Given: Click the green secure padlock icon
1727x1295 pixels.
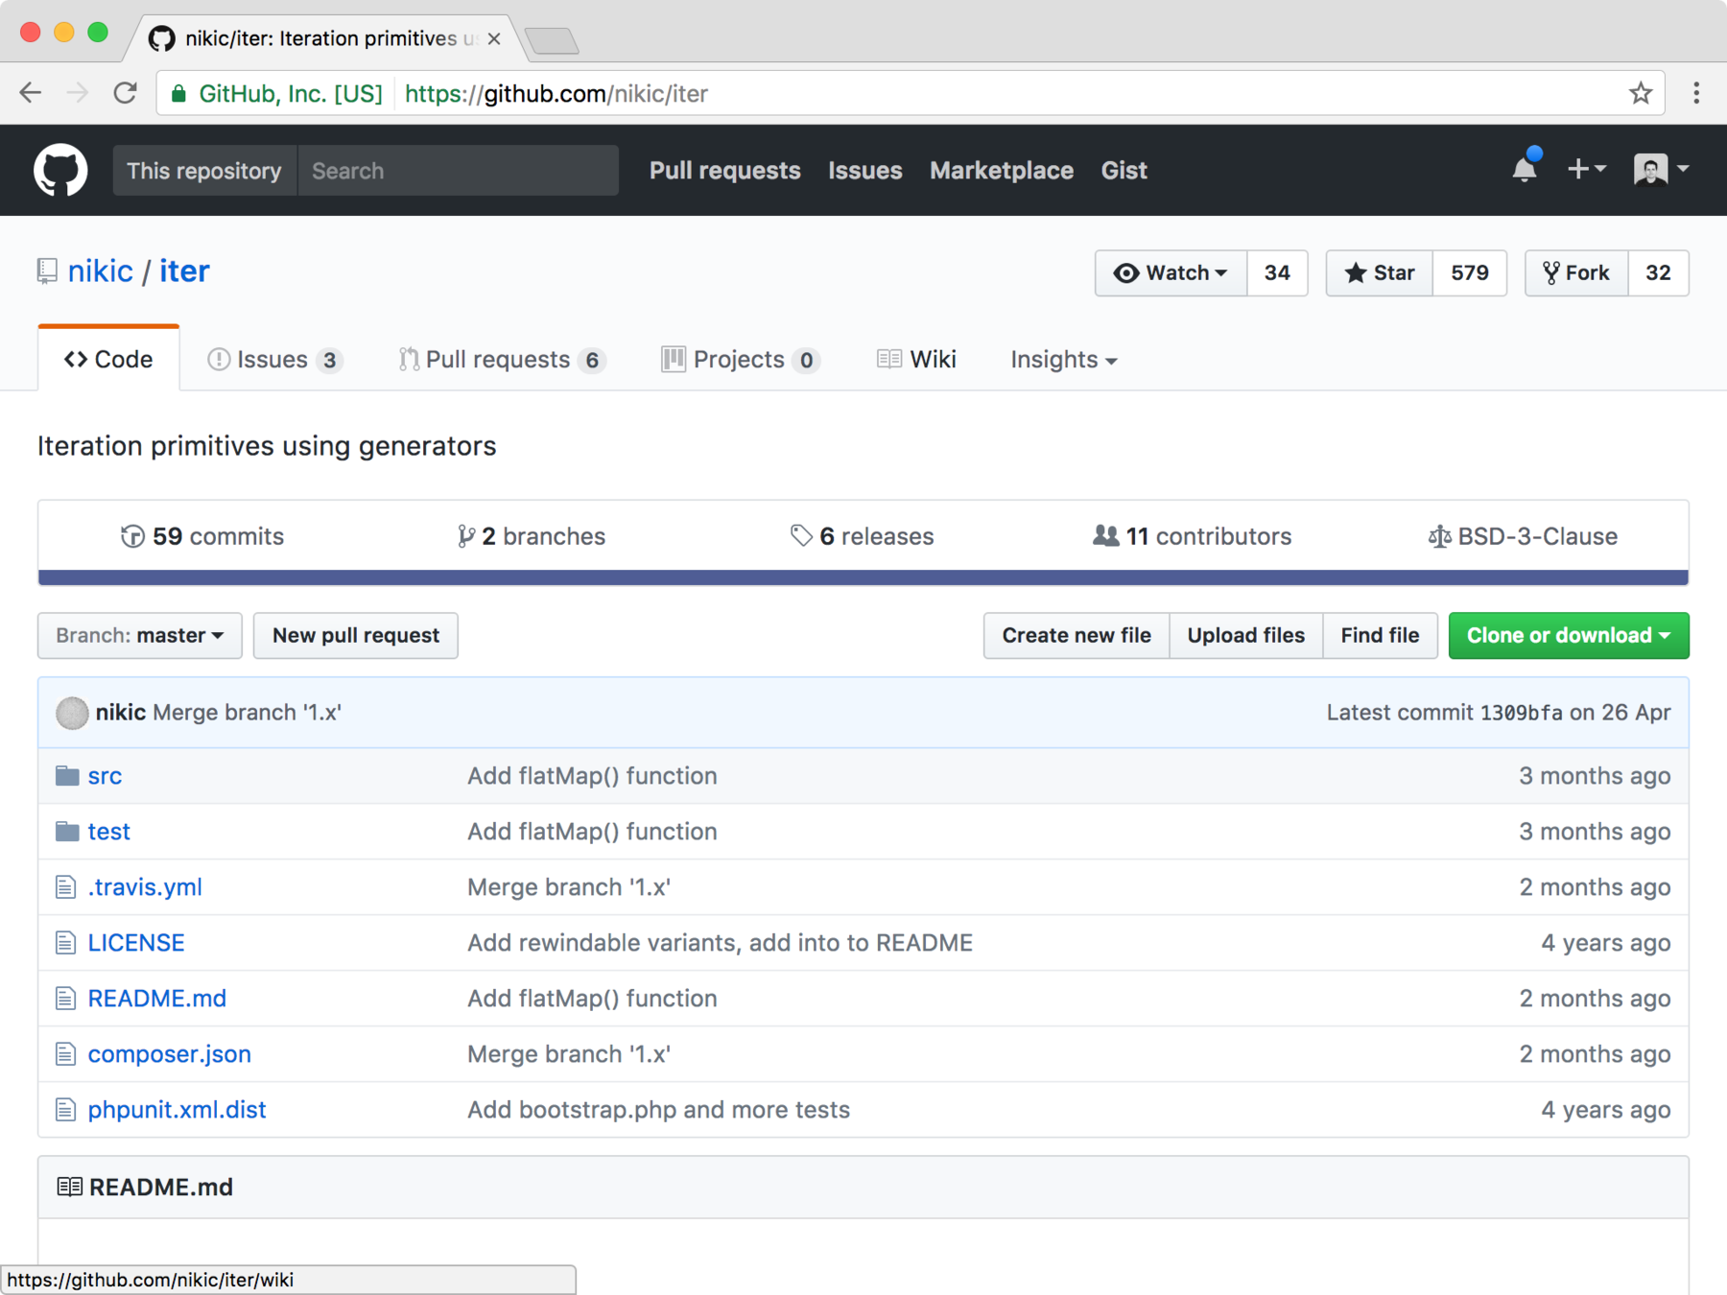Looking at the screenshot, I should pyautogui.click(x=178, y=94).
